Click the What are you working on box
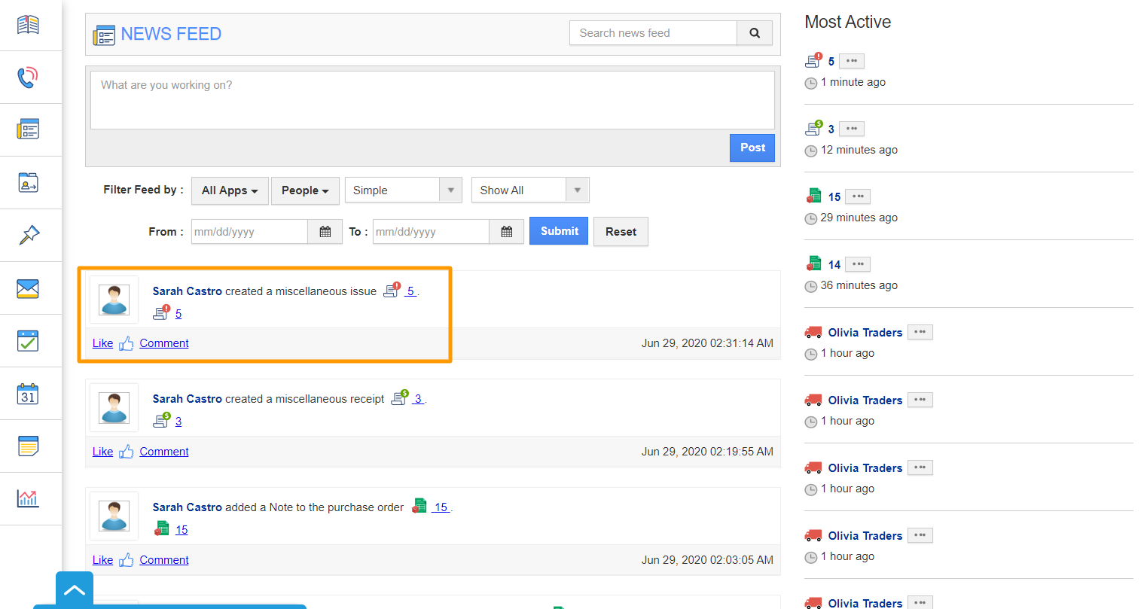This screenshot has height=609, width=1144. point(432,100)
